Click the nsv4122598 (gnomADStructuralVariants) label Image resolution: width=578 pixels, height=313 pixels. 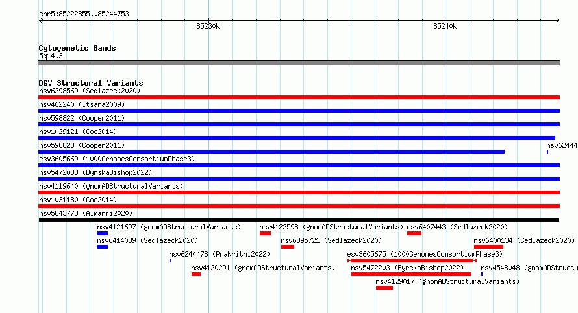[x=331, y=227]
